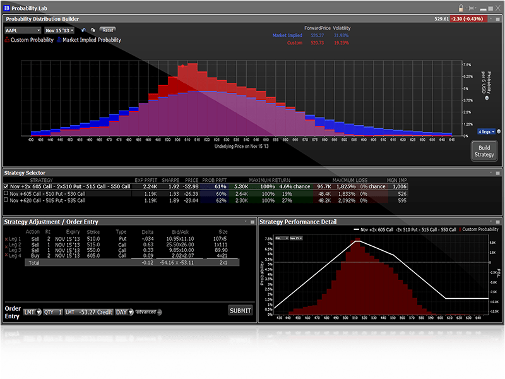This screenshot has width=505, height=379.
Task: Click the Buy action of Leg 4
Action: click(35, 256)
